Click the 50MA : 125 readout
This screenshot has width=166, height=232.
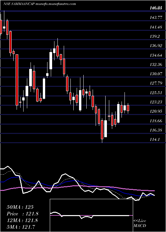click(20, 207)
